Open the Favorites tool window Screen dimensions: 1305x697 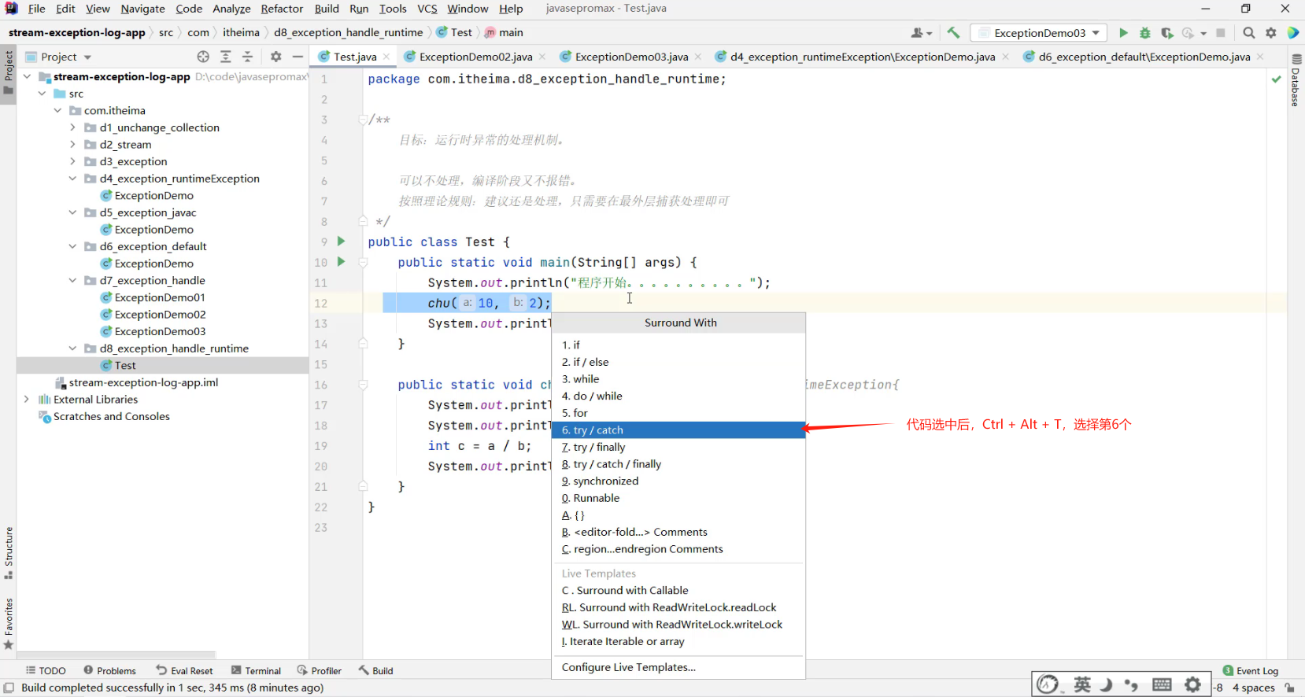tap(9, 624)
